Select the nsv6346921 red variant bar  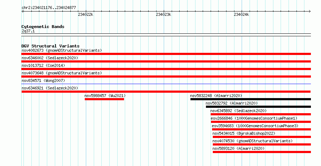point(166,92)
